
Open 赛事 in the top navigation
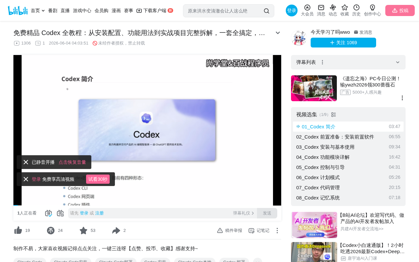point(129,10)
